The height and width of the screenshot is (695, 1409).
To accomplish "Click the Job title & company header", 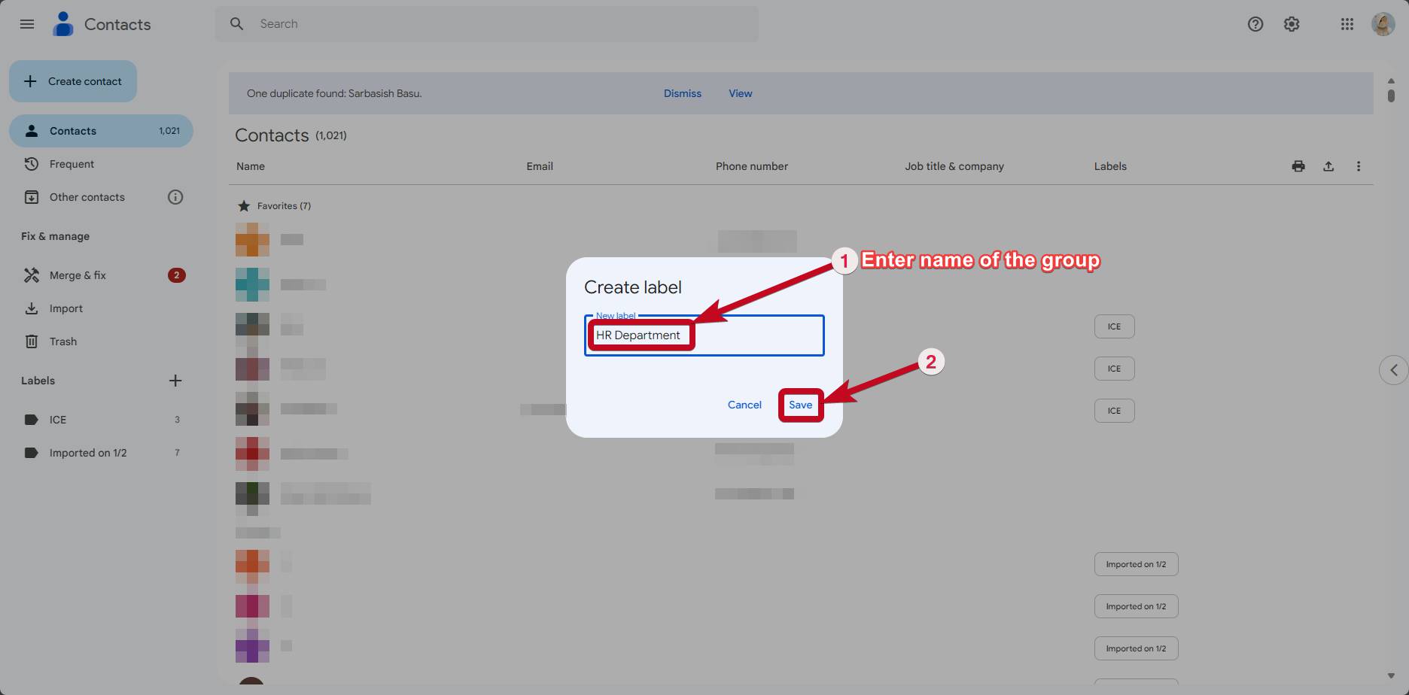I will coord(954,166).
